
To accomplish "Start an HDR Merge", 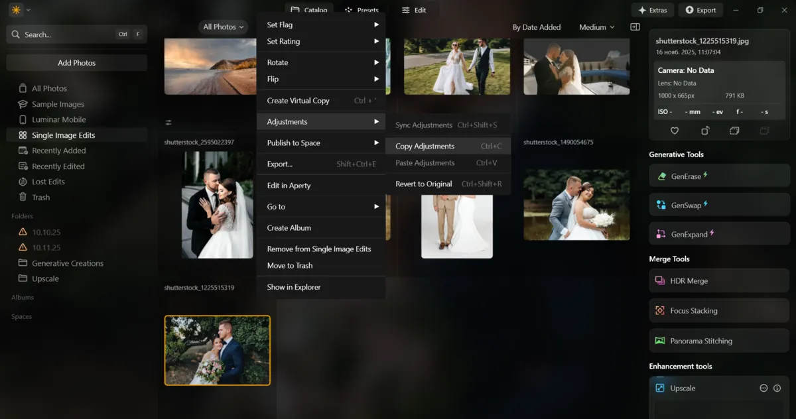I will click(x=718, y=280).
